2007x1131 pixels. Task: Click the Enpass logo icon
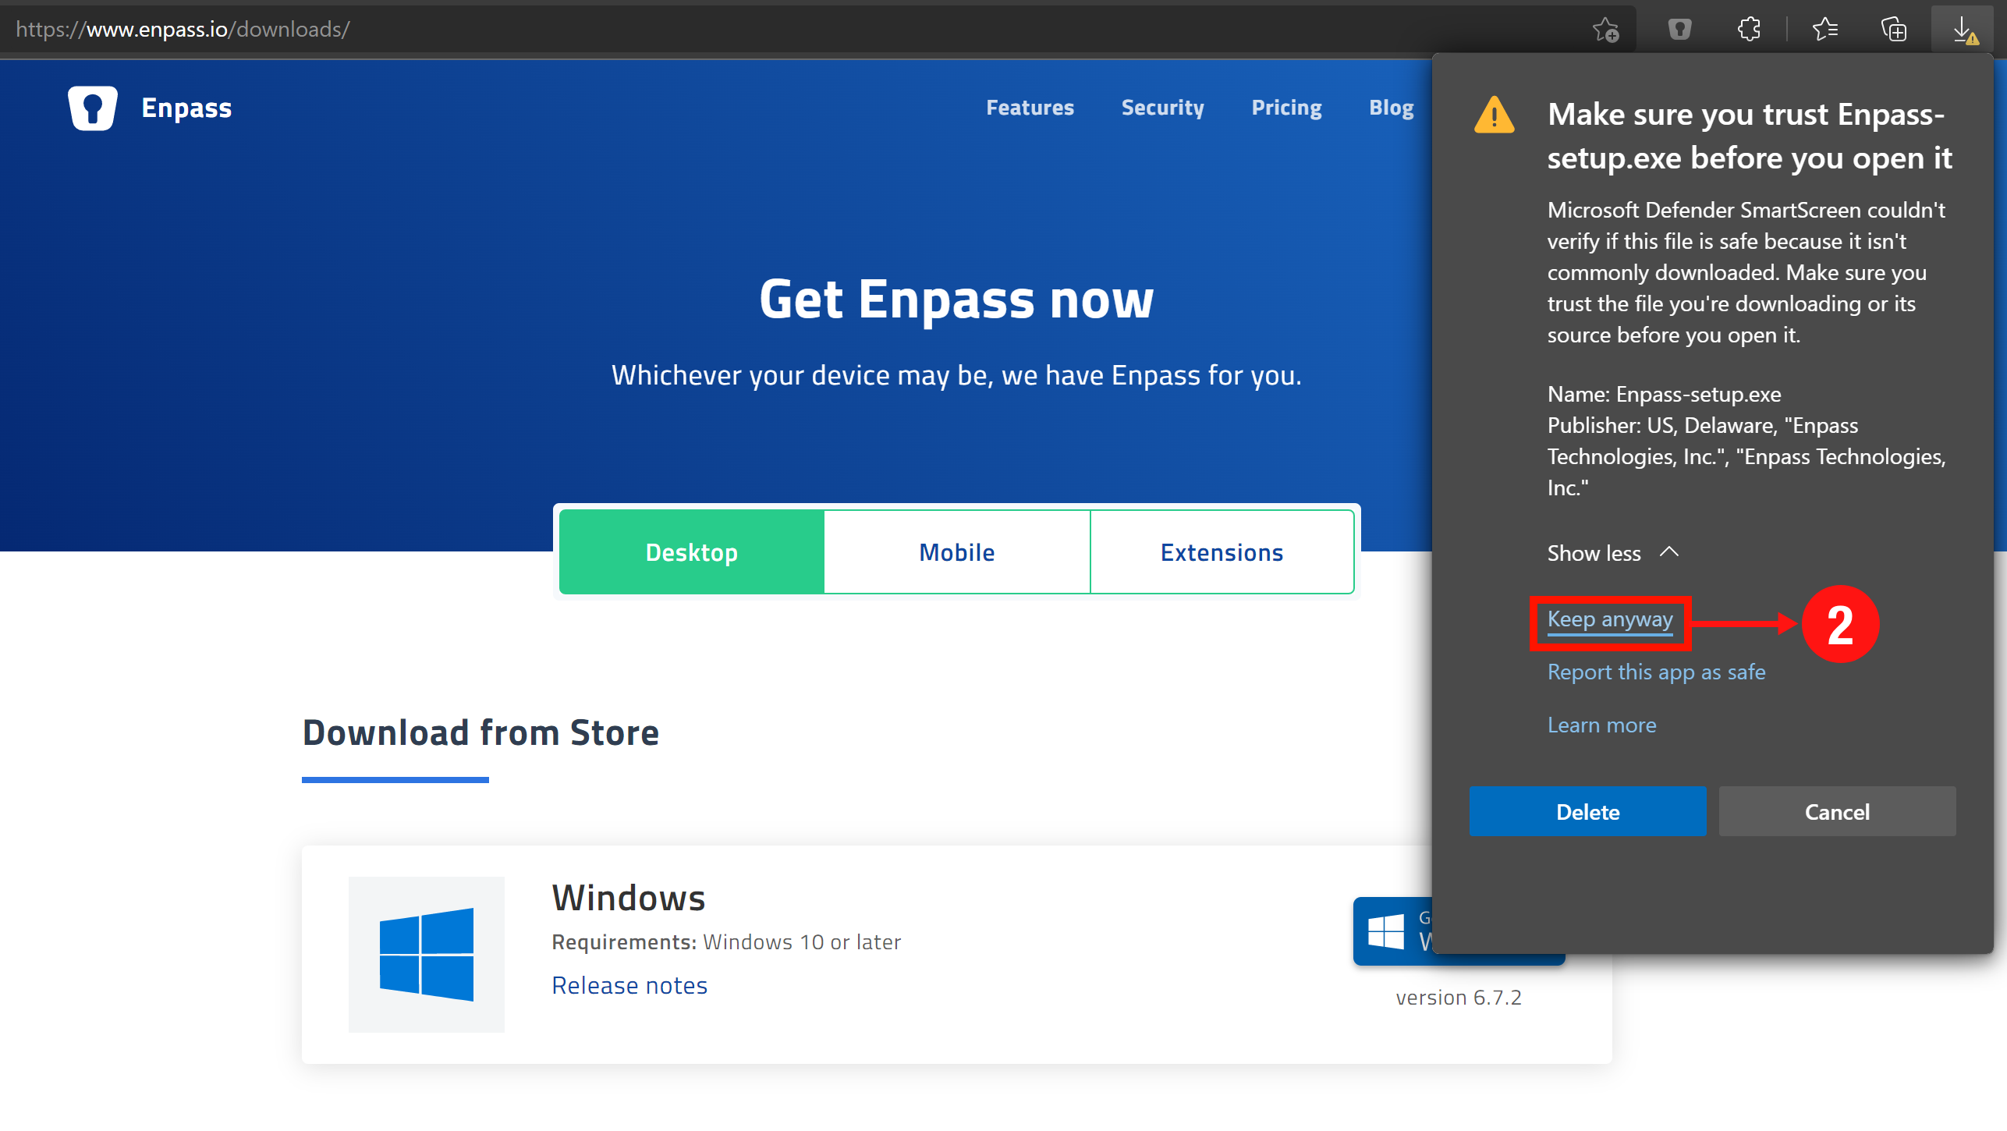pos(93,108)
